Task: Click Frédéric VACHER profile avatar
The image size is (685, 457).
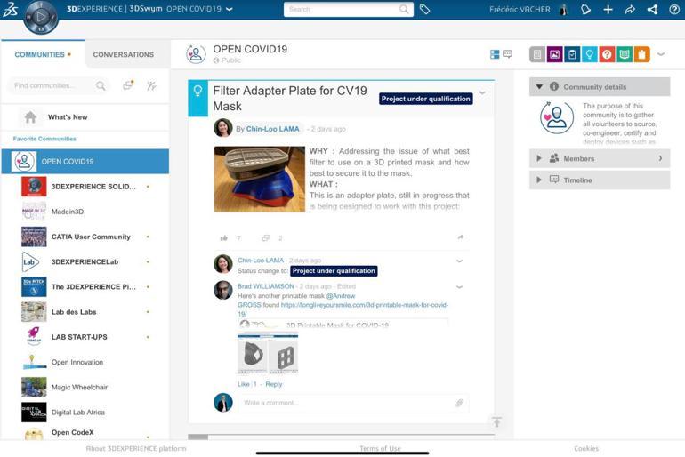Action: click(x=564, y=10)
